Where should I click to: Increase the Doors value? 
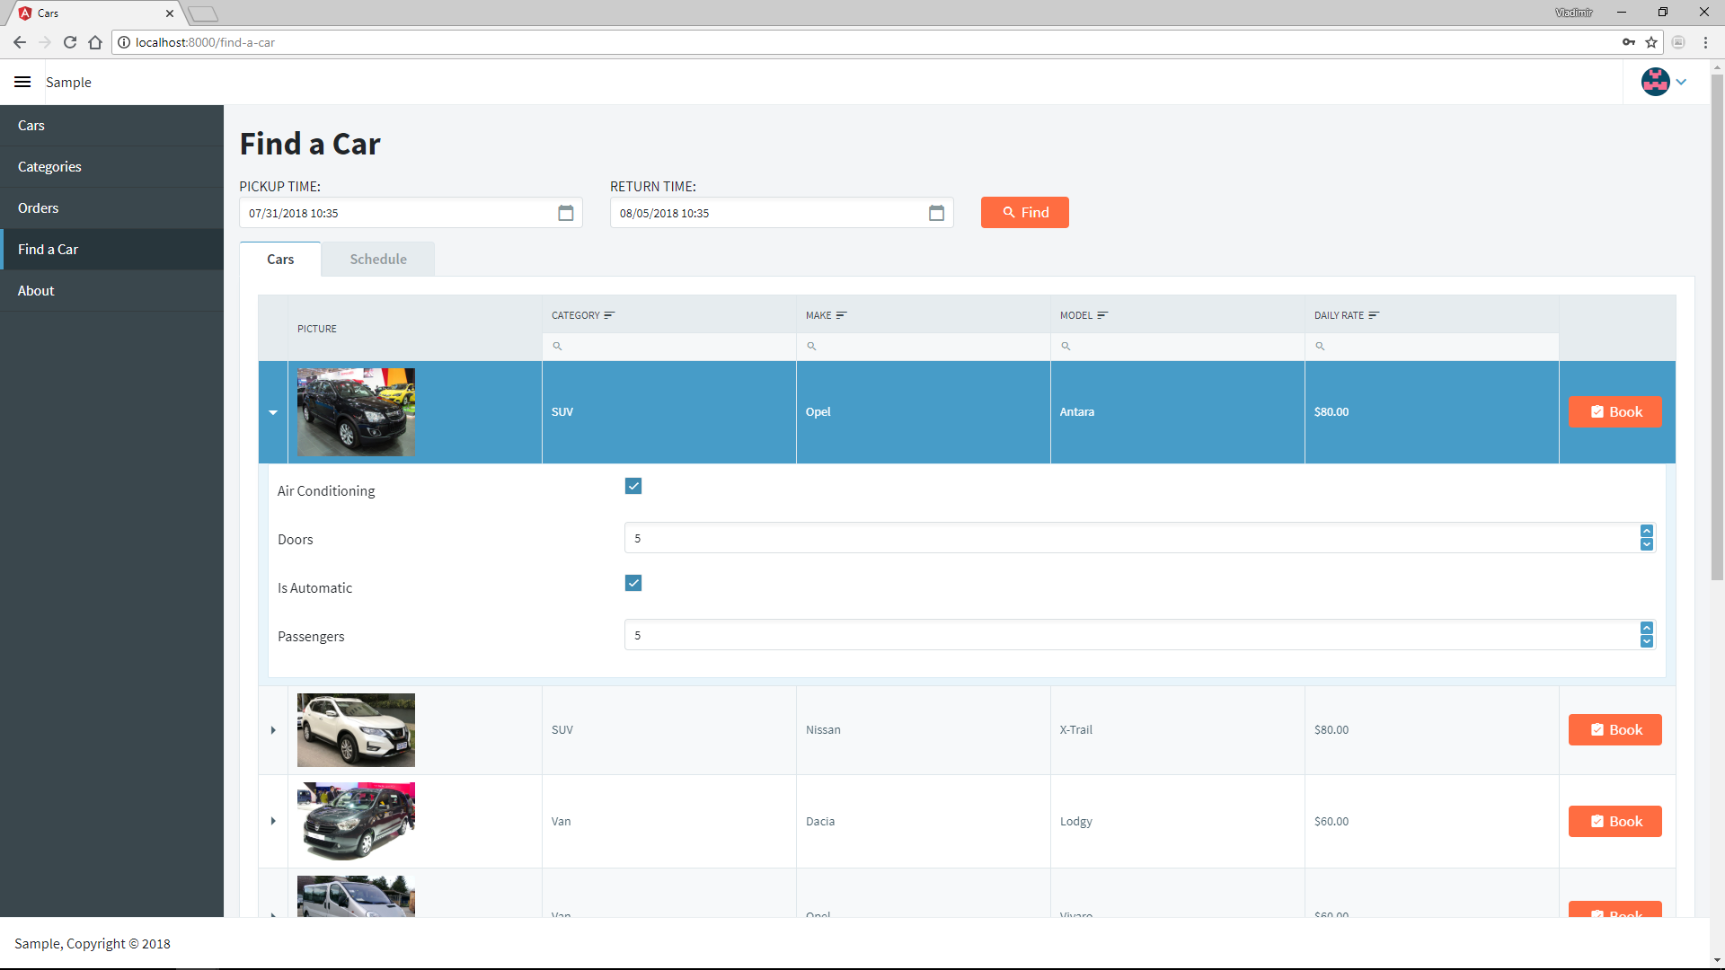(x=1647, y=532)
